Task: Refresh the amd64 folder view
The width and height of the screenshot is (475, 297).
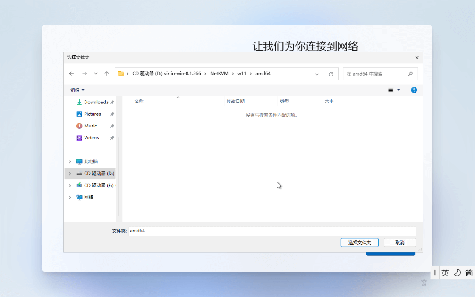Action: [x=331, y=74]
